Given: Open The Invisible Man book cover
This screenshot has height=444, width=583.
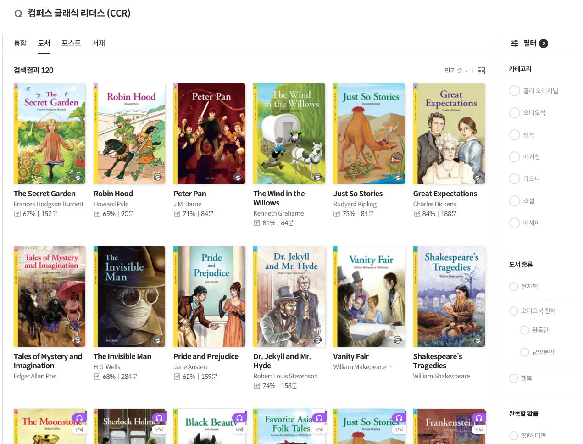Looking at the screenshot, I should pyautogui.click(x=129, y=297).
